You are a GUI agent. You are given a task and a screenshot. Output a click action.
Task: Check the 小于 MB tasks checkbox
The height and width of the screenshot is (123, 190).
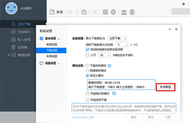[87, 55]
